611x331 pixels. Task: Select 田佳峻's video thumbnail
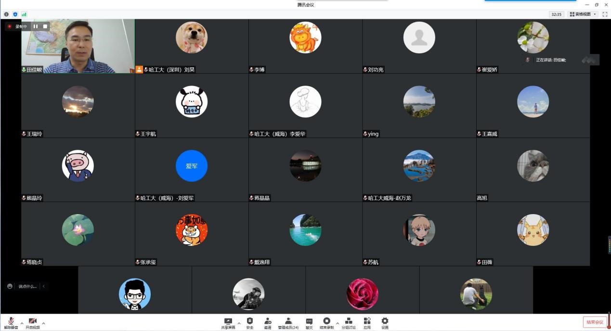tap(78, 46)
